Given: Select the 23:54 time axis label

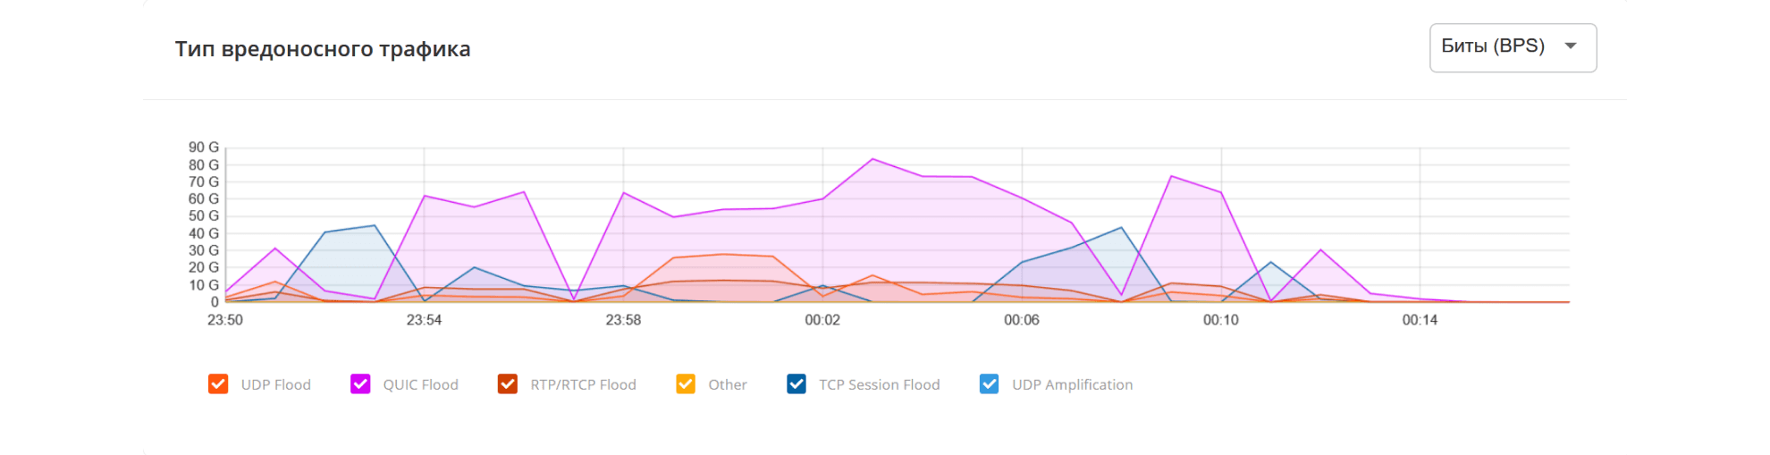Looking at the screenshot, I should click(424, 320).
